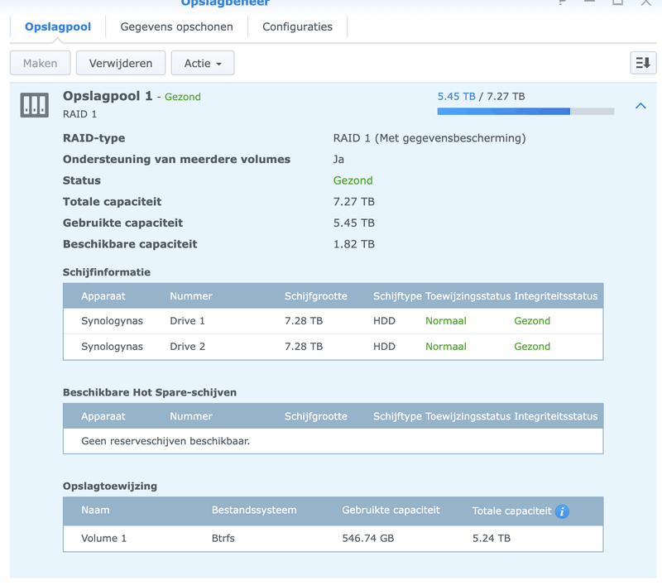Click the Bestandssysteem column header
The width and height of the screenshot is (662, 585).
253,511
